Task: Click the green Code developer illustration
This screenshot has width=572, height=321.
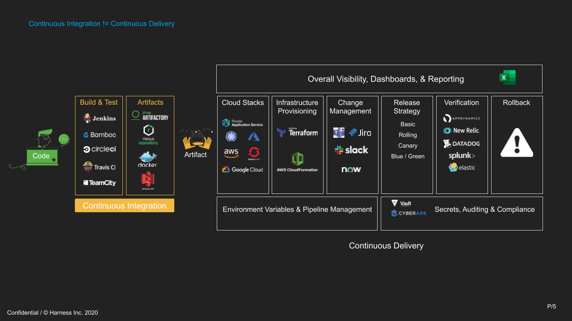Action: click(39, 149)
